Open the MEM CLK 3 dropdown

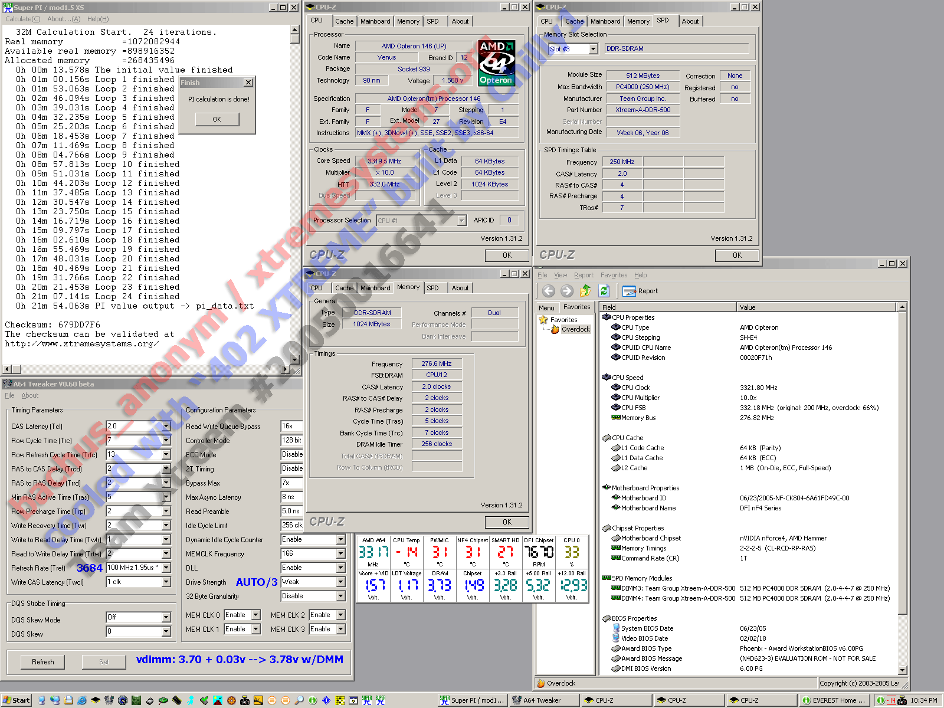point(340,629)
